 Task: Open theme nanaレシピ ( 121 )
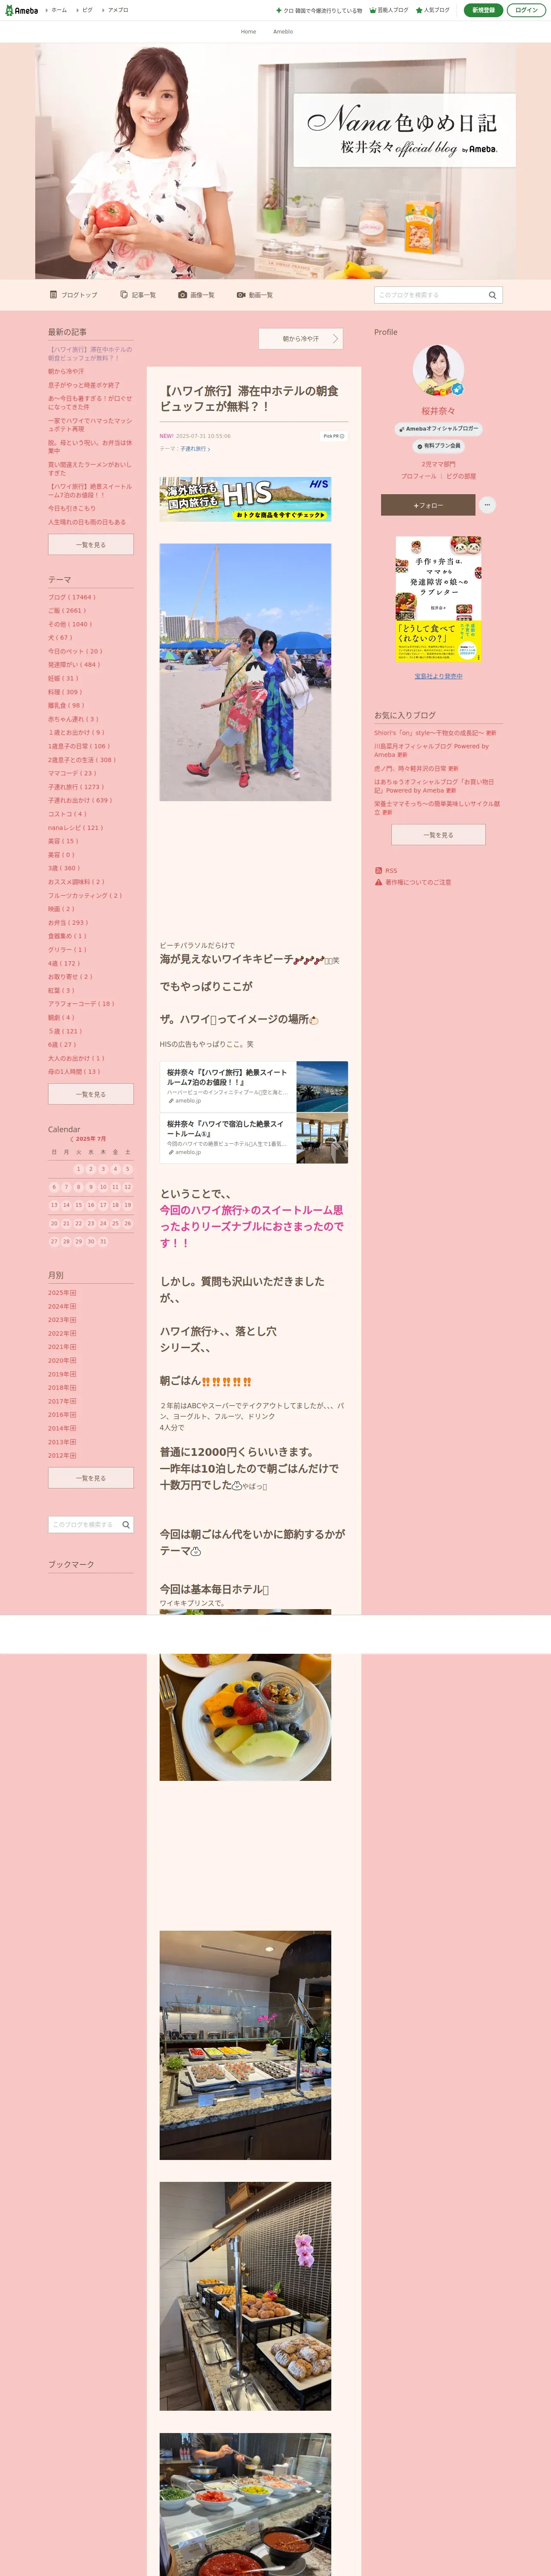76,828
